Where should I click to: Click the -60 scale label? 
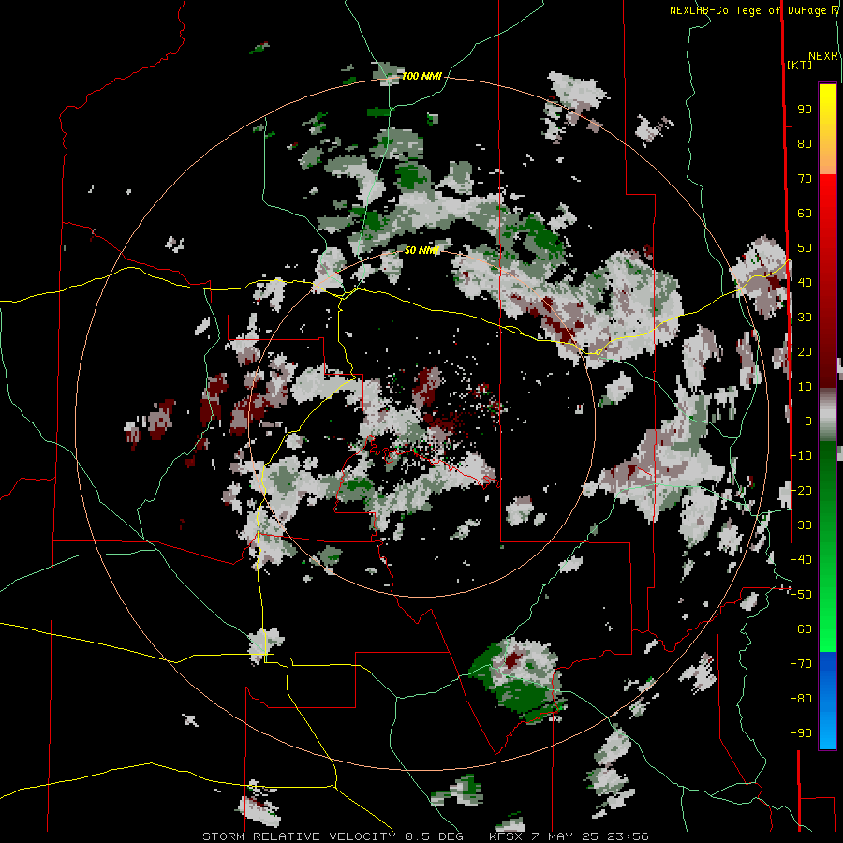coord(801,629)
